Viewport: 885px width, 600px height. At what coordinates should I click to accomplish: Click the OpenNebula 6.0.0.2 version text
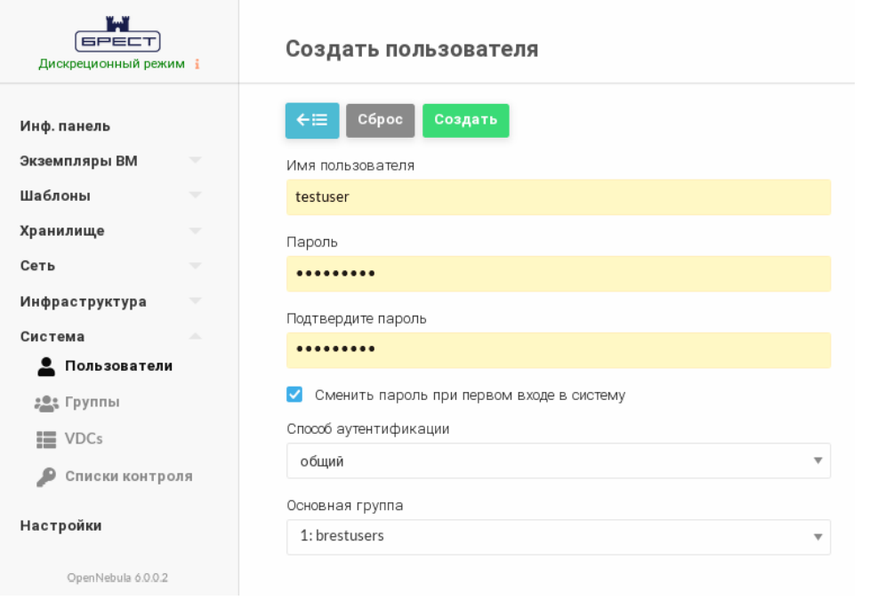pyautogui.click(x=117, y=578)
